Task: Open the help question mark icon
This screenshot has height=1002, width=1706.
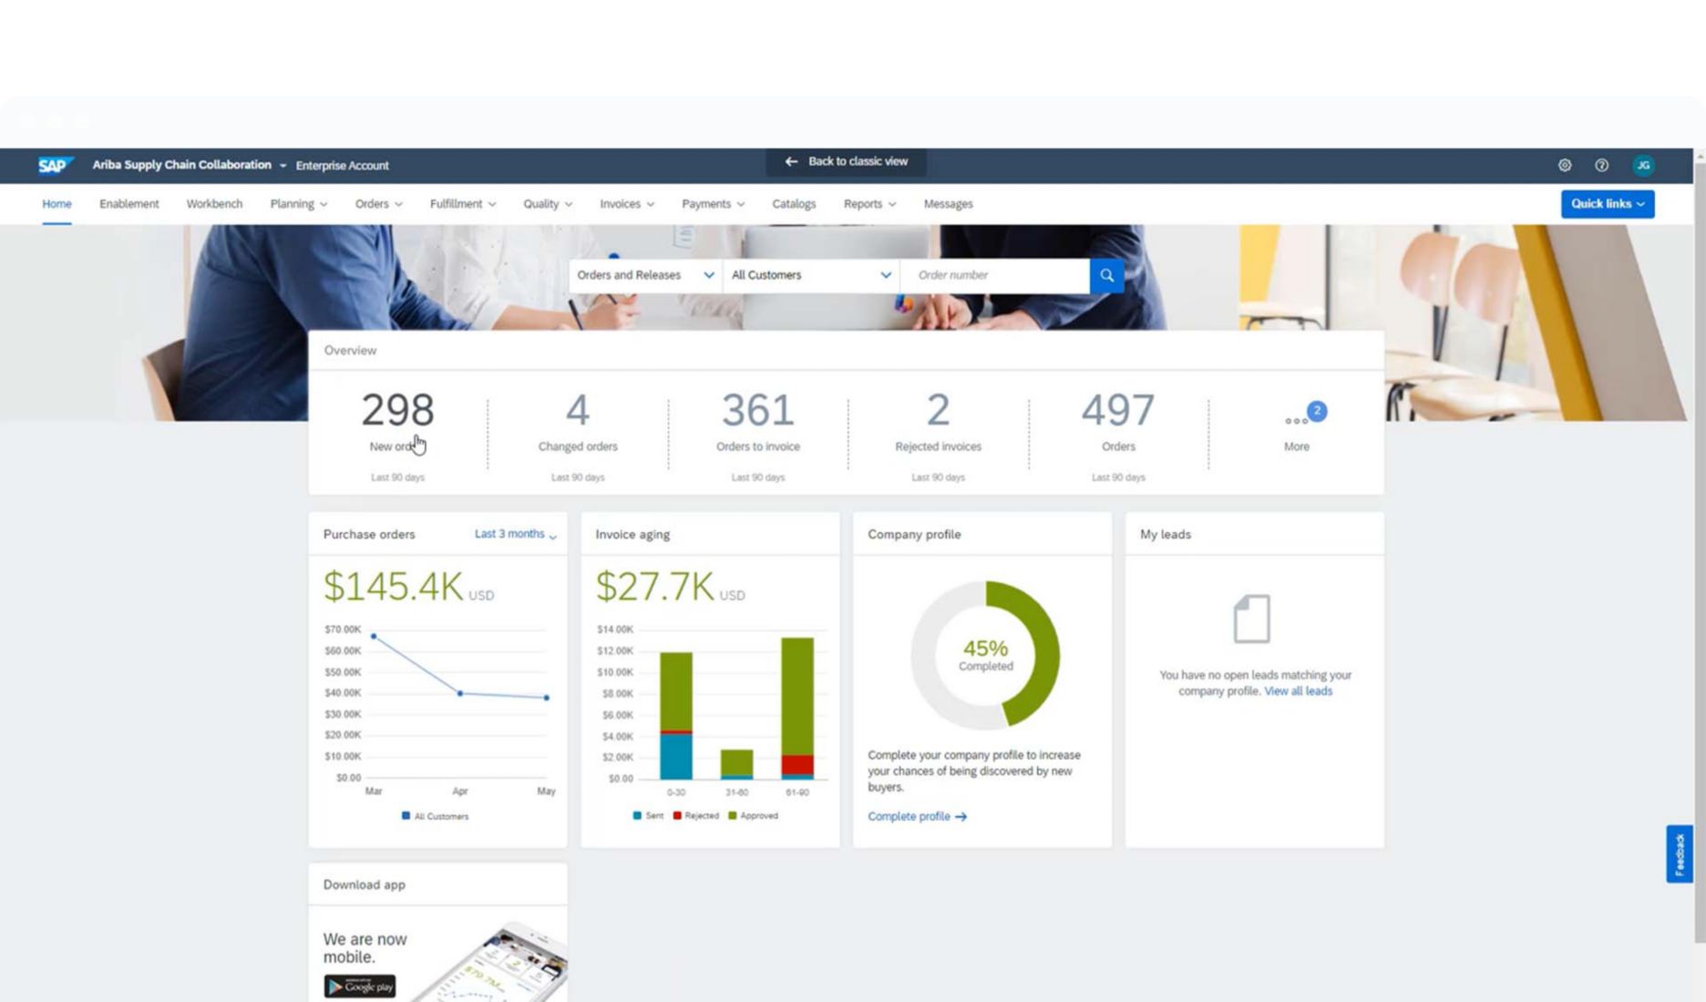Action: (x=1600, y=165)
